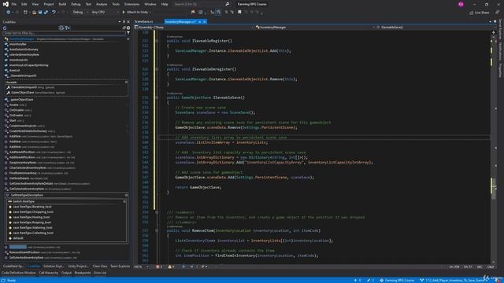Viewport: 504px width, 283px height.
Task: Click the refresh icon in CodeMaid panel
Action: pyautogui.click(x=5, y=28)
